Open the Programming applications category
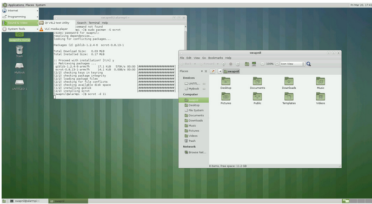 pos(20,17)
